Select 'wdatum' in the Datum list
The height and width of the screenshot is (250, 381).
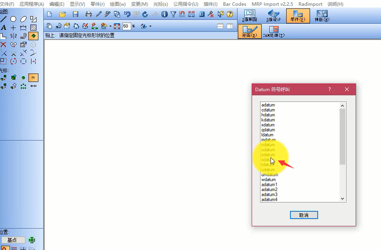[x=269, y=180]
